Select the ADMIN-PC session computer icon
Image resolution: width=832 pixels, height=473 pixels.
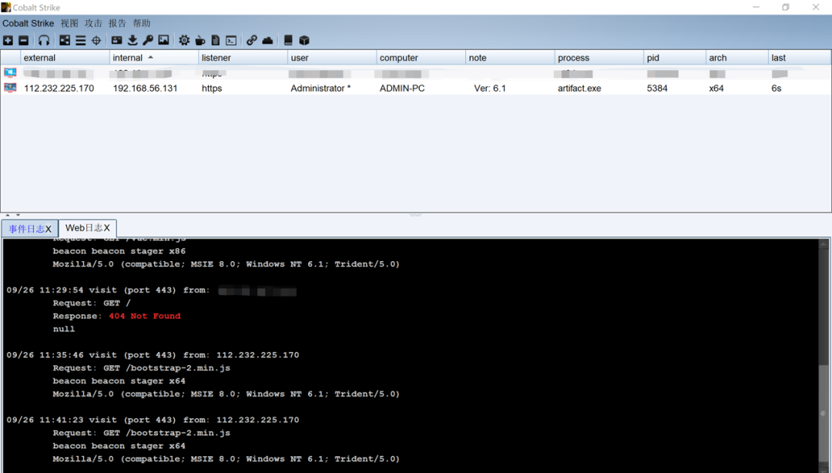tap(10, 88)
